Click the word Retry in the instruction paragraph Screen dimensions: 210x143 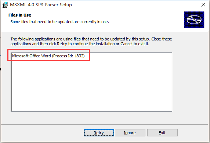[x=62, y=44]
